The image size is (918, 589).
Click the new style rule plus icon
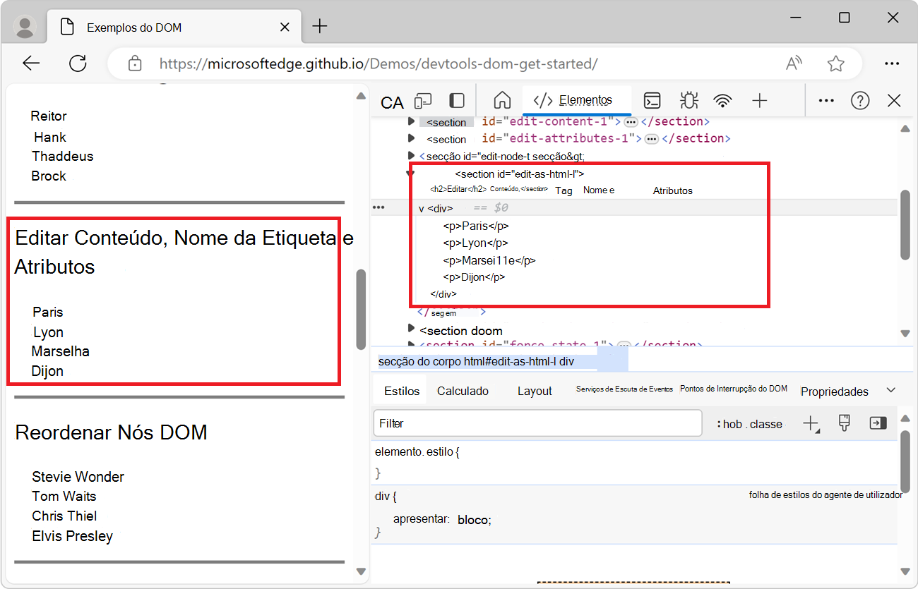coord(812,423)
